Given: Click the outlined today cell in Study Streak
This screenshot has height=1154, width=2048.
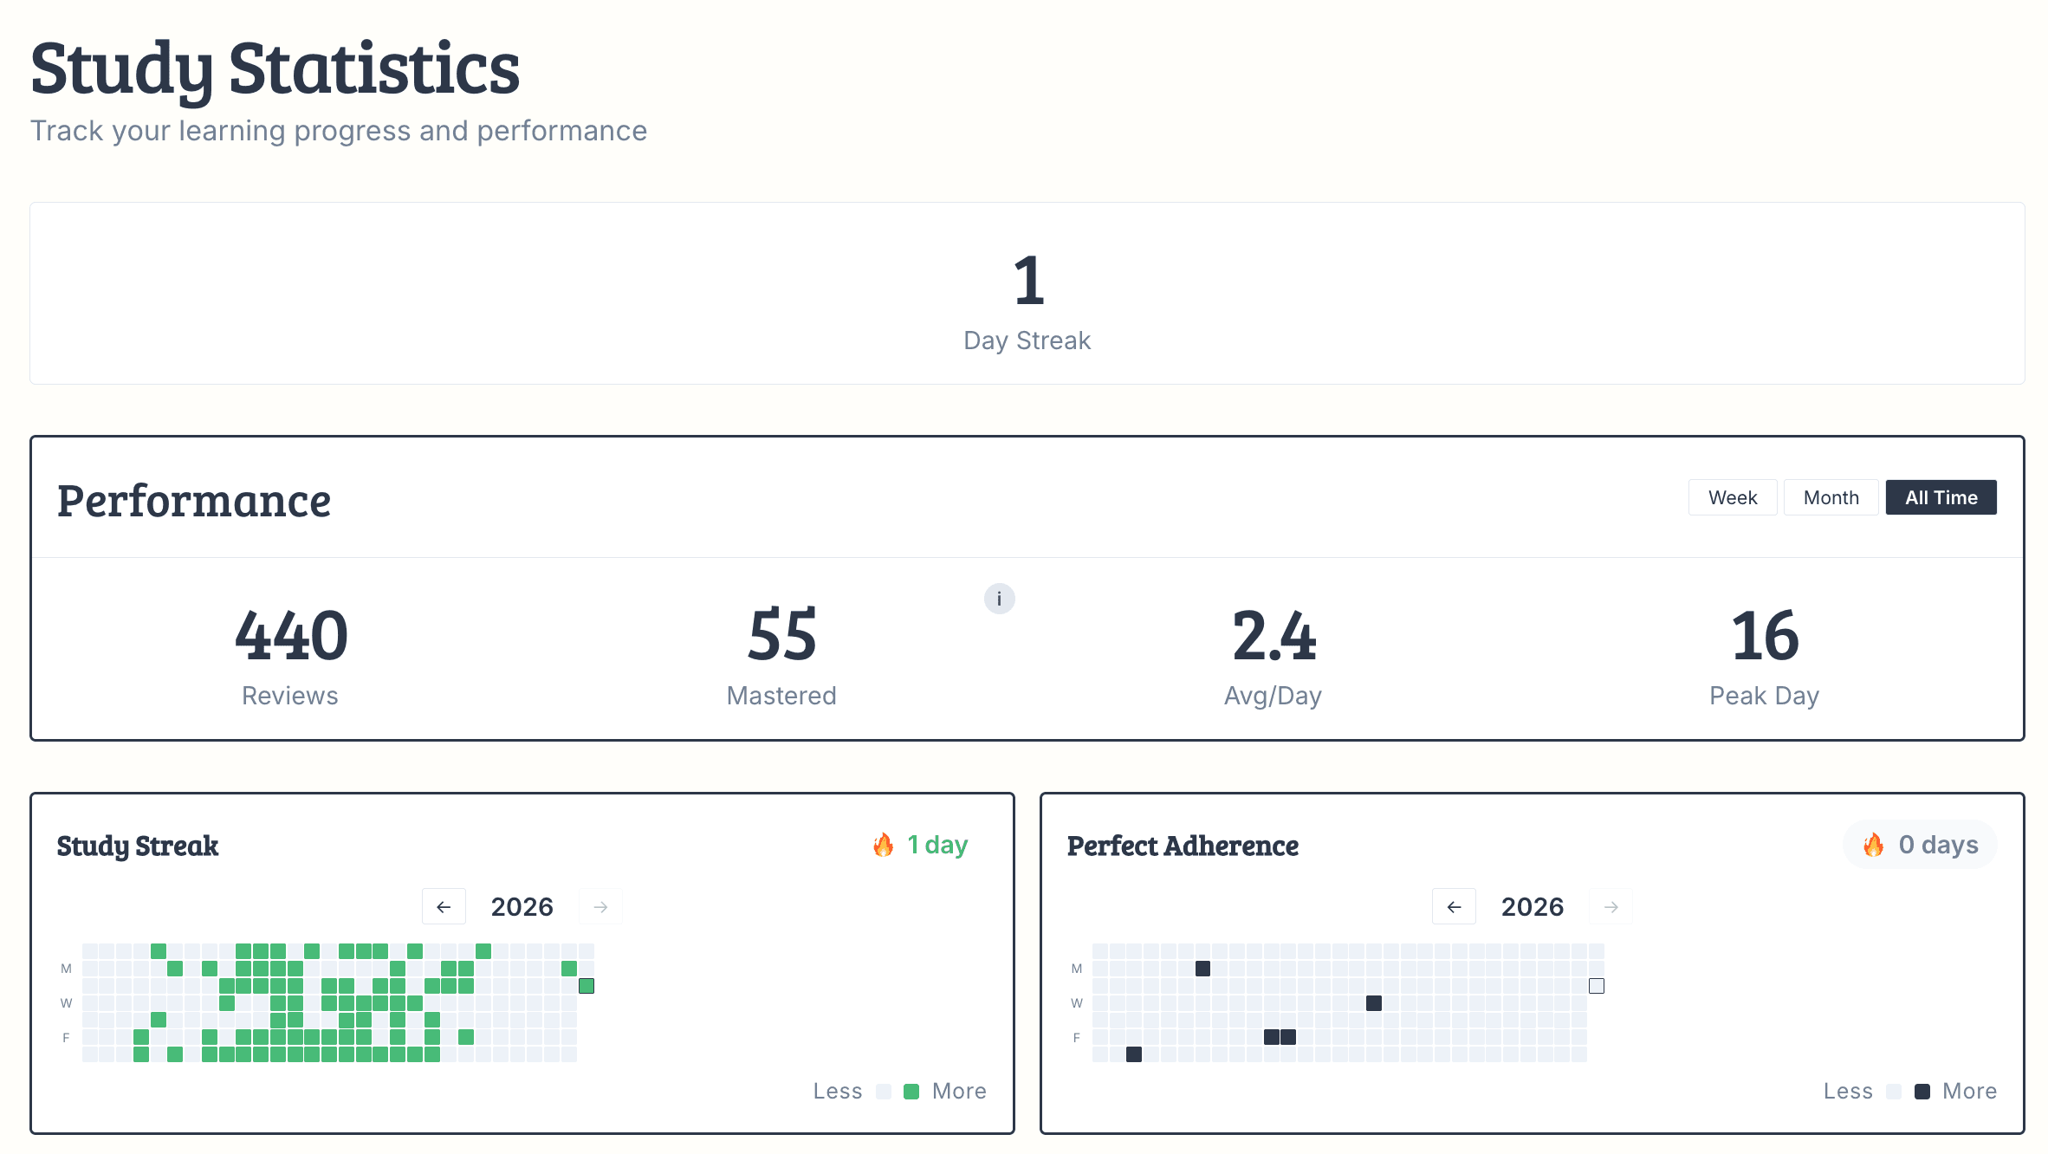Looking at the screenshot, I should 587,986.
